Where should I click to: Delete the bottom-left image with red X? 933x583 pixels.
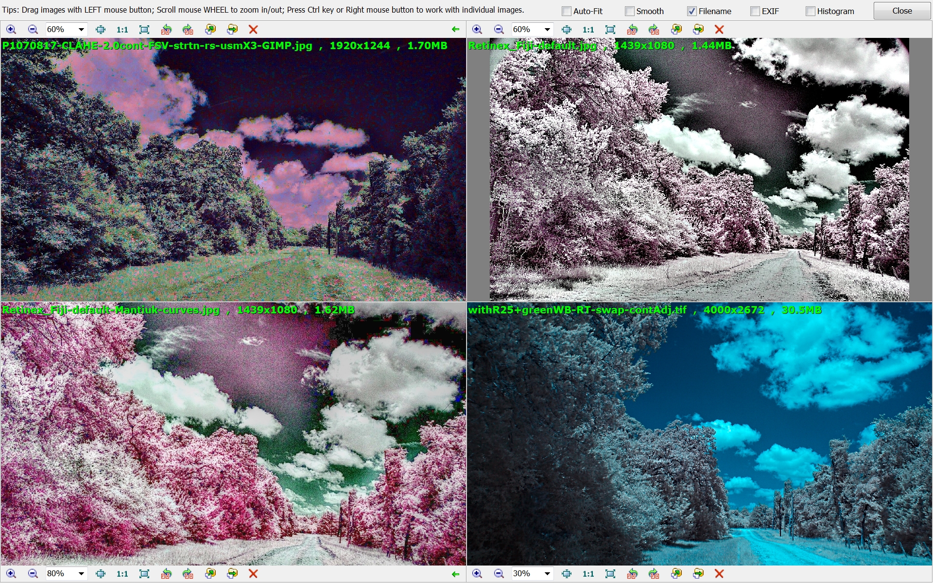(253, 574)
